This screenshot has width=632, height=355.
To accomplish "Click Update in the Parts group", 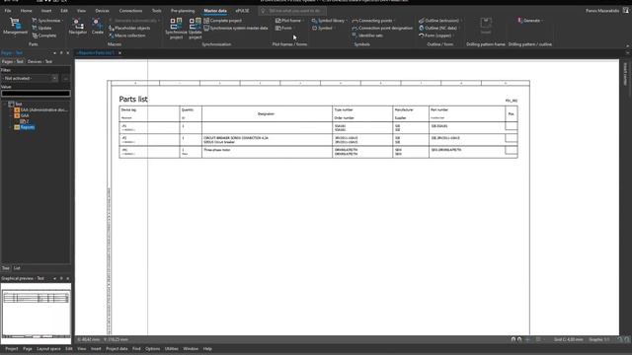I will 41,28.
